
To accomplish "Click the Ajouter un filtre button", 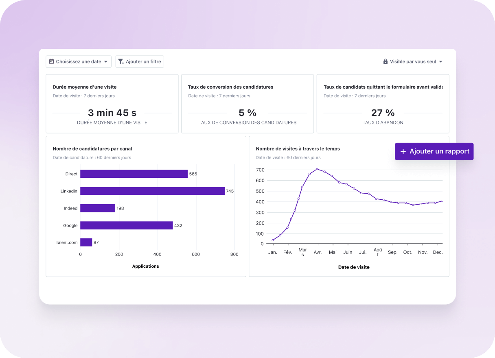I will pyautogui.click(x=140, y=61).
